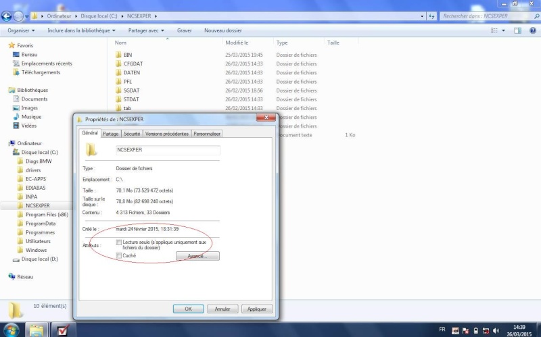The image size is (541, 337).
Task: Switch to the Personnaliser tab
Action: (x=207, y=134)
